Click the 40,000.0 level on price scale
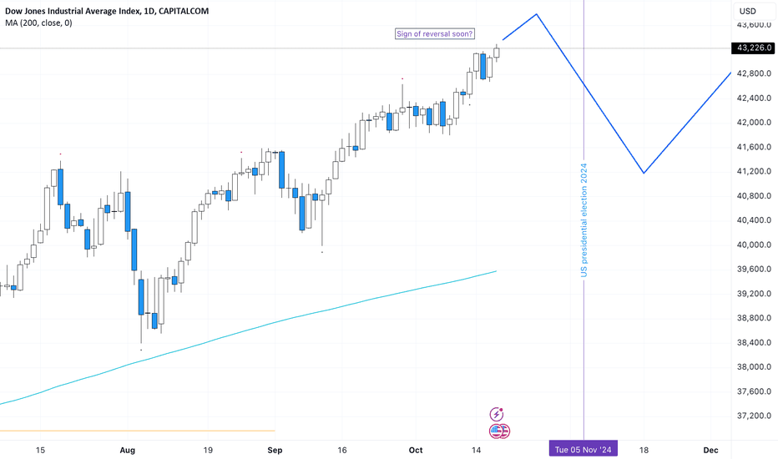 tap(754, 245)
